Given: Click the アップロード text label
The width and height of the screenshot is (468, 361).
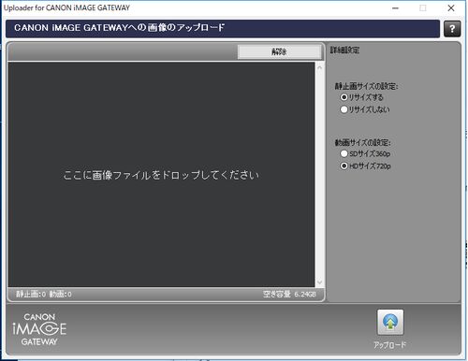Looking at the screenshot, I should click(x=390, y=345).
